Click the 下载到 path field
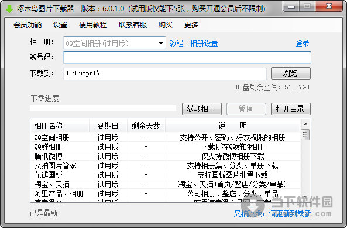This screenshot has height=228, width=347. [165, 74]
